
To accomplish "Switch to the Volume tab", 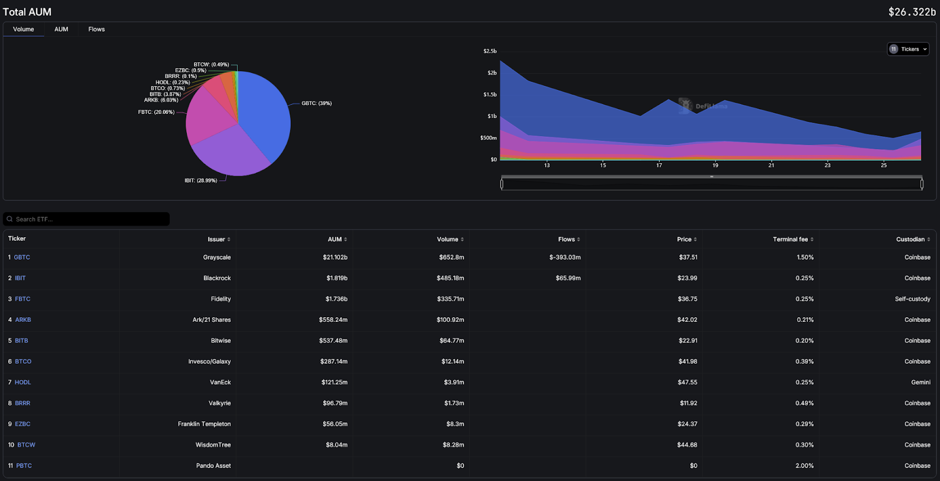I will (x=23, y=29).
